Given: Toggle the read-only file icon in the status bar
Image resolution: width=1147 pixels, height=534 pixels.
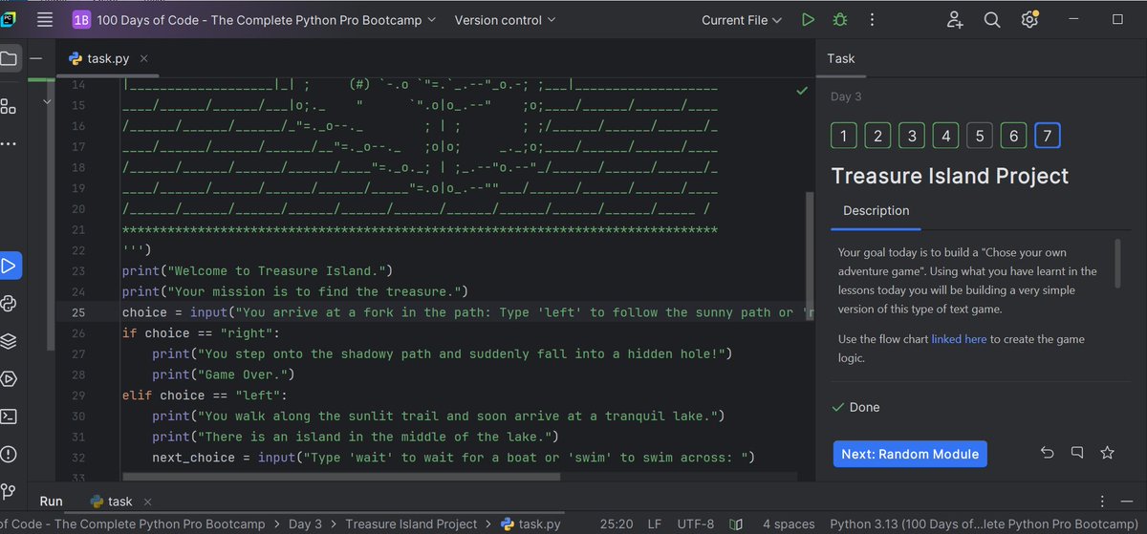Looking at the screenshot, I should click(x=736, y=524).
